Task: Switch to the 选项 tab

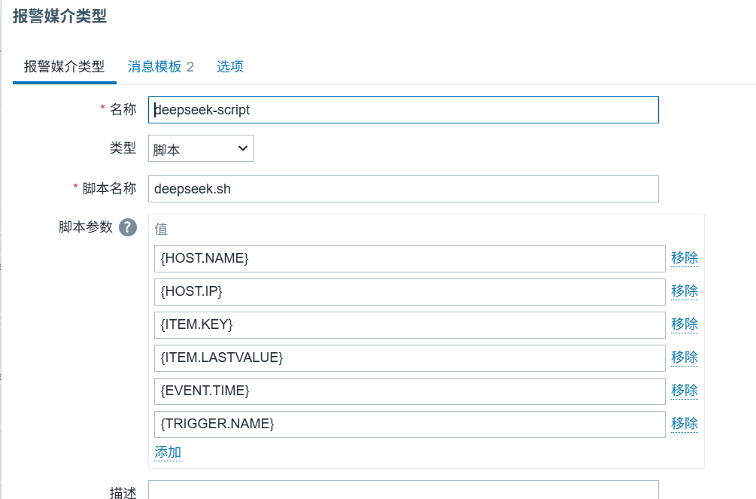Action: pyautogui.click(x=230, y=67)
